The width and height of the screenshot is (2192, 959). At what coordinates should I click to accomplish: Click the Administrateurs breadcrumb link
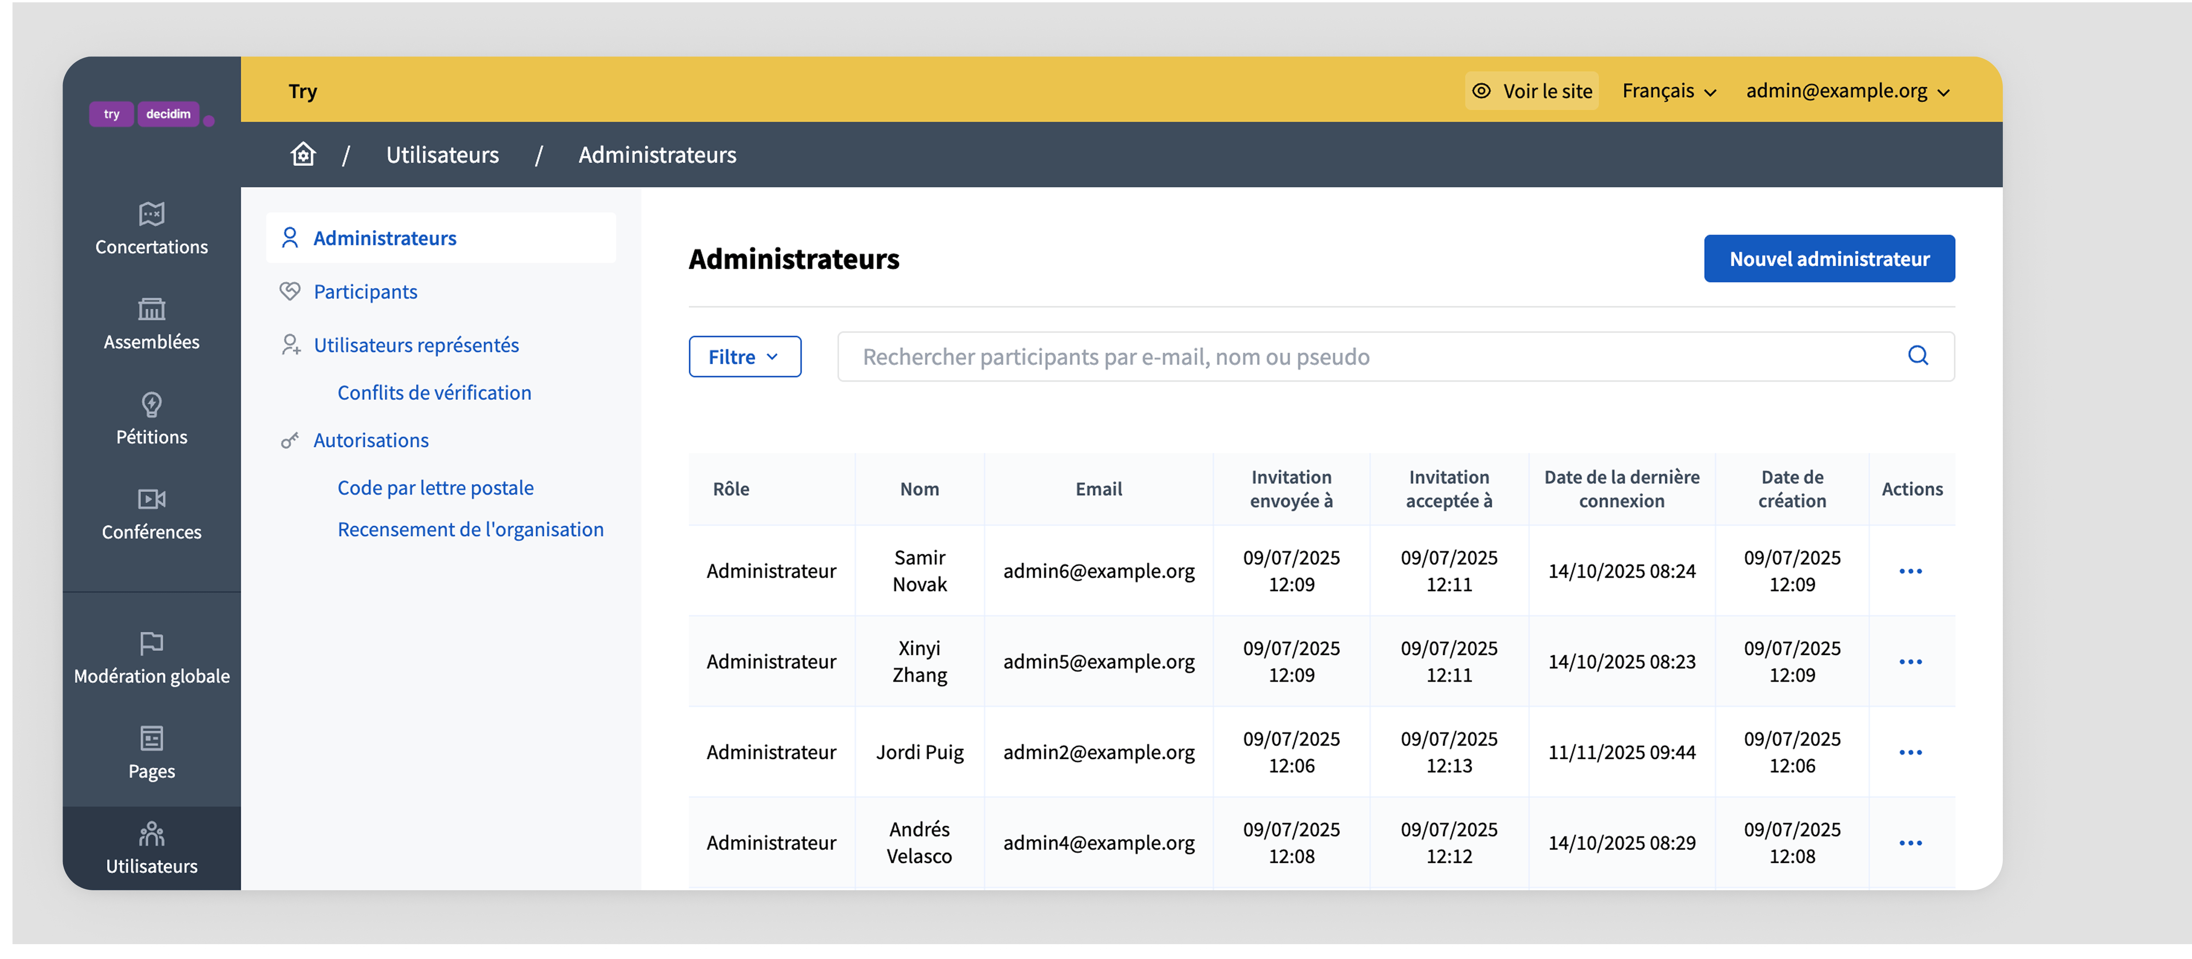657,154
